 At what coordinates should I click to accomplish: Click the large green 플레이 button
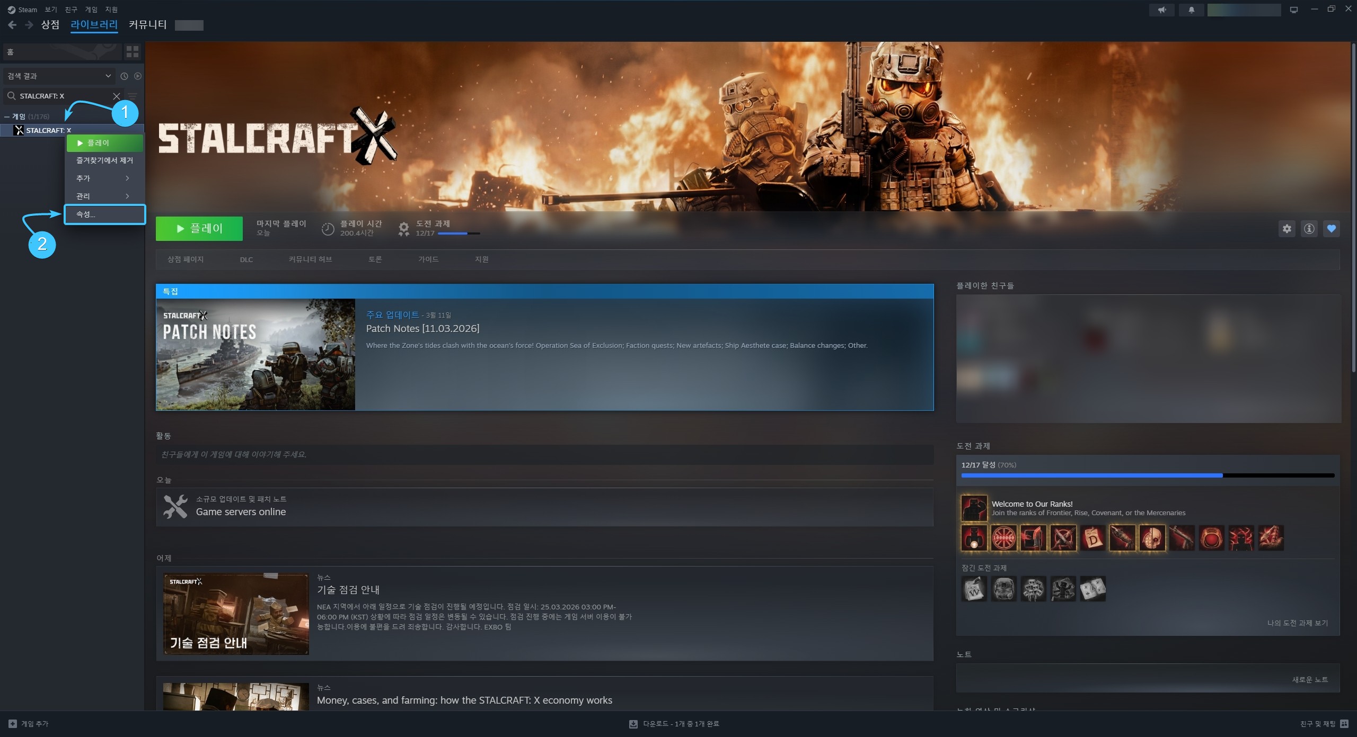[x=199, y=229]
